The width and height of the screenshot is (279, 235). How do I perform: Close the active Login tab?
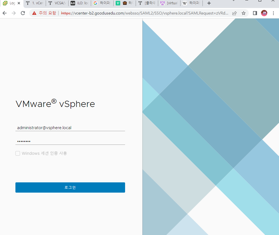tap(19, 3)
